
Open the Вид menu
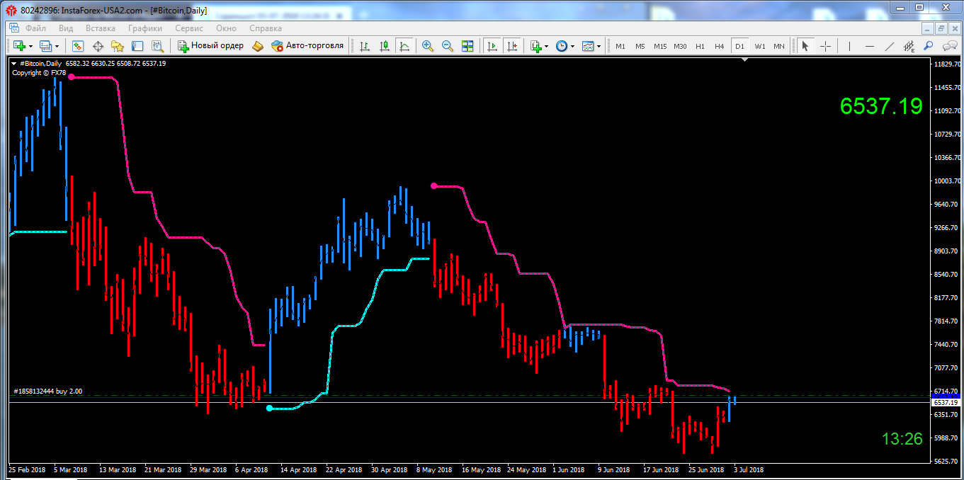[66, 28]
